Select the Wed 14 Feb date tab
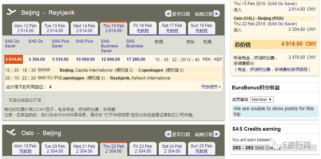321x159 pixels. click(x=84, y=28)
